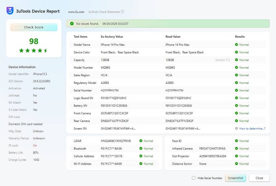Screen dimensions: 276x186
Task: Click the gray info icon in Screen SN row
Action: click(x=236, y=128)
